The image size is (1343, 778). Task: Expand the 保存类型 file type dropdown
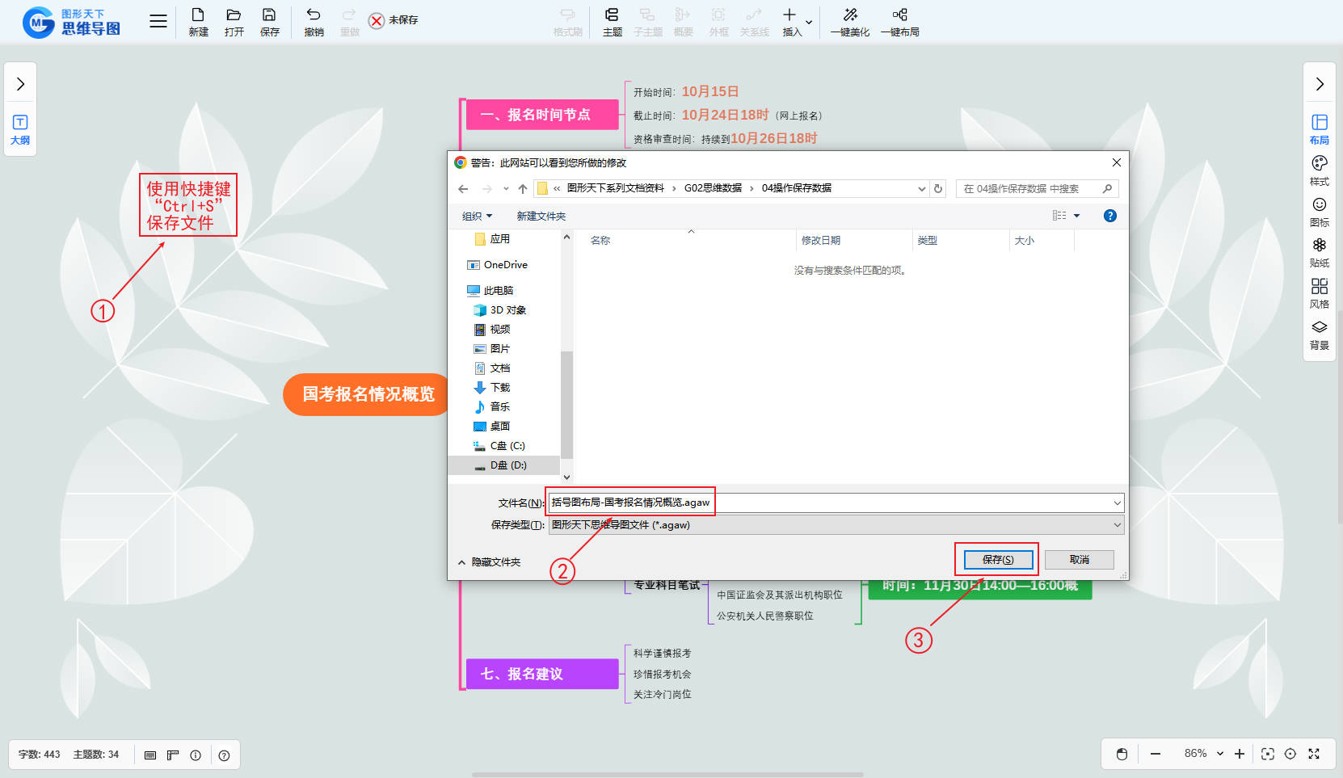click(x=1117, y=525)
